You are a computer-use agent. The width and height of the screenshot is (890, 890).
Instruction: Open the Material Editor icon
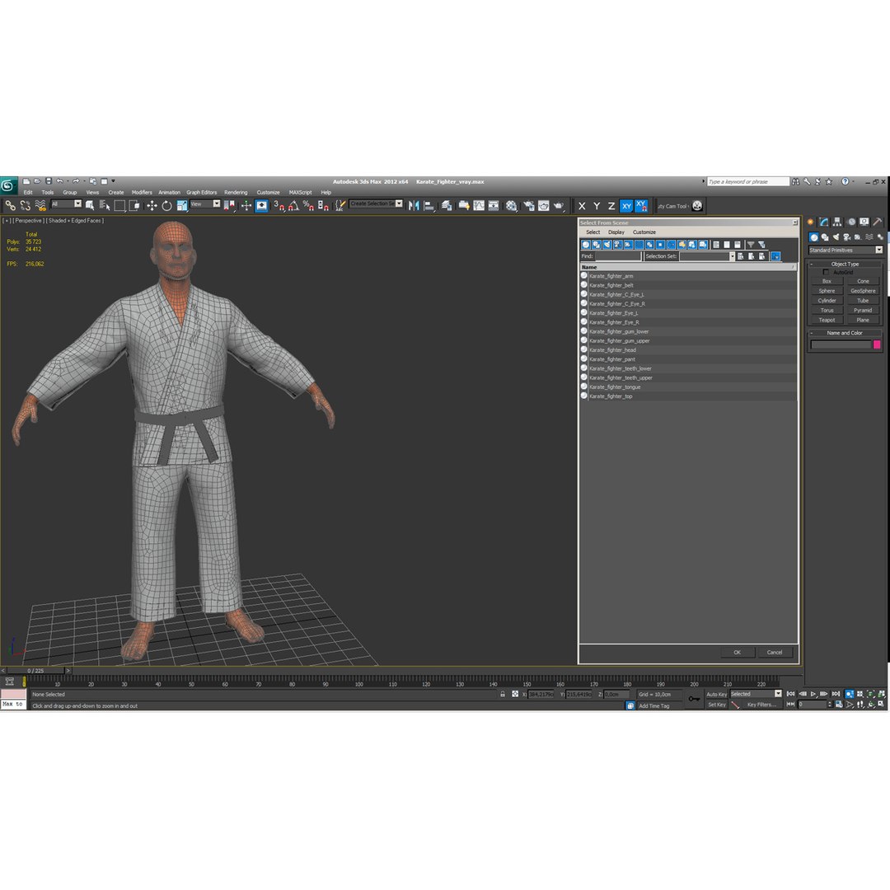[x=512, y=205]
